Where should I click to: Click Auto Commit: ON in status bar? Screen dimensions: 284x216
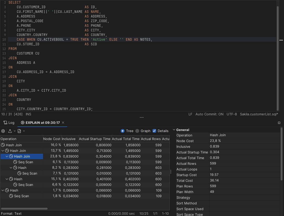[x=209, y=114]
